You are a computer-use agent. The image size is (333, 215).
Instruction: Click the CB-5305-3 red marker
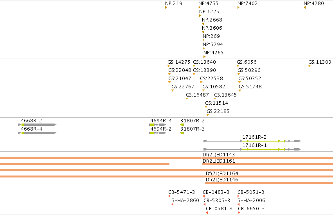204,204
